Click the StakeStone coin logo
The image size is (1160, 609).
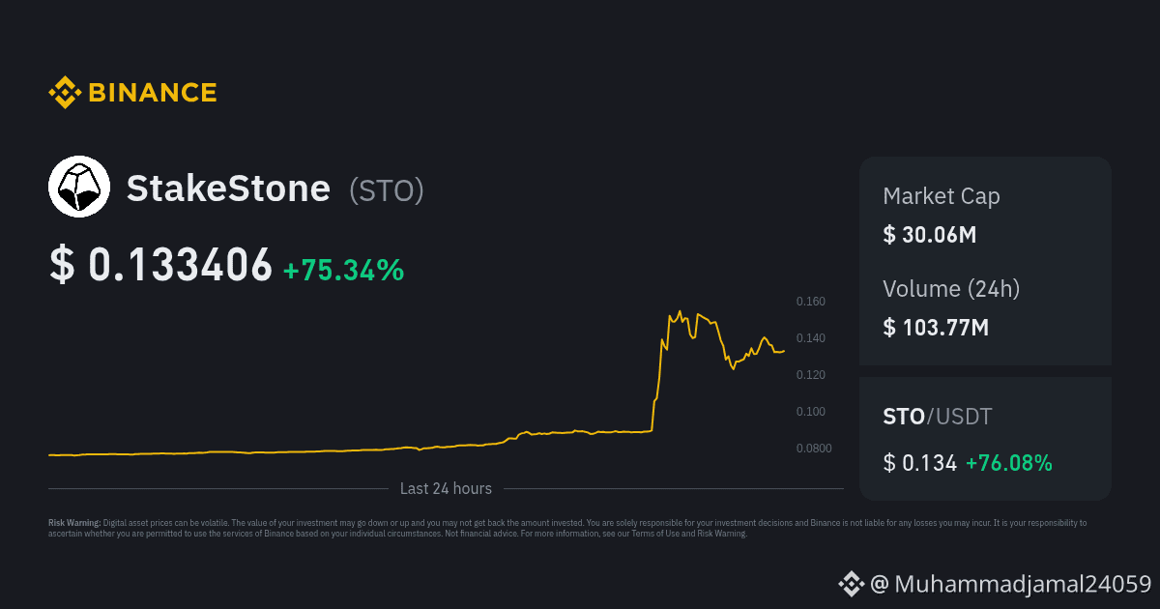click(79, 188)
